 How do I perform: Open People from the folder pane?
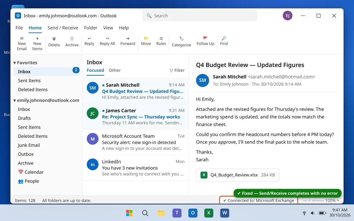click(28, 181)
